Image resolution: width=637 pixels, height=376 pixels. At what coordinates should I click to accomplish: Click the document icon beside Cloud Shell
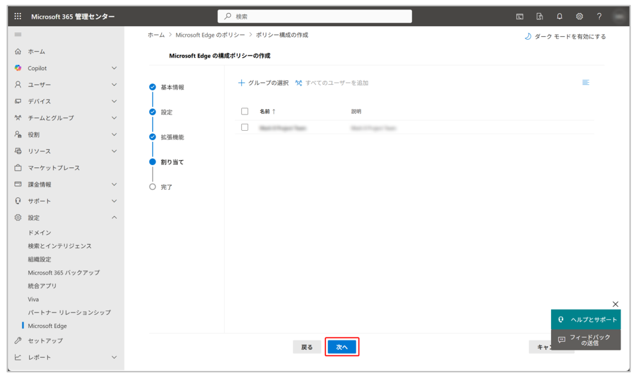tap(539, 17)
